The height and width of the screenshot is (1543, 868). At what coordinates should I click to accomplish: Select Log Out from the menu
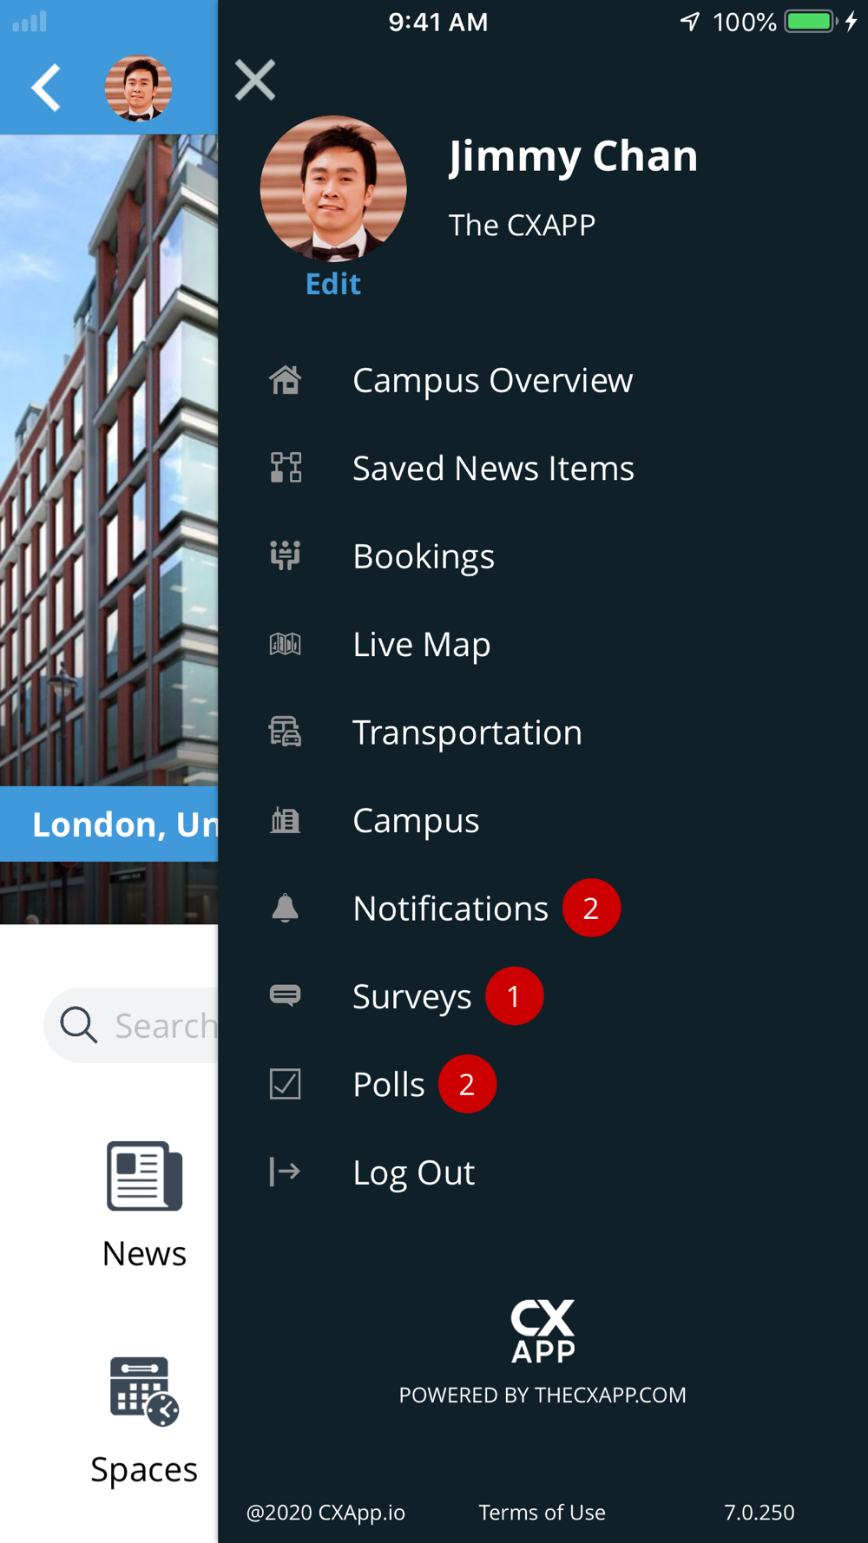414,1172
